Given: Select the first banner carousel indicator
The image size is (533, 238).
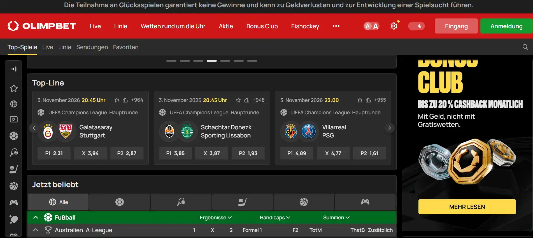Looking at the screenshot, I should tap(171, 61).
